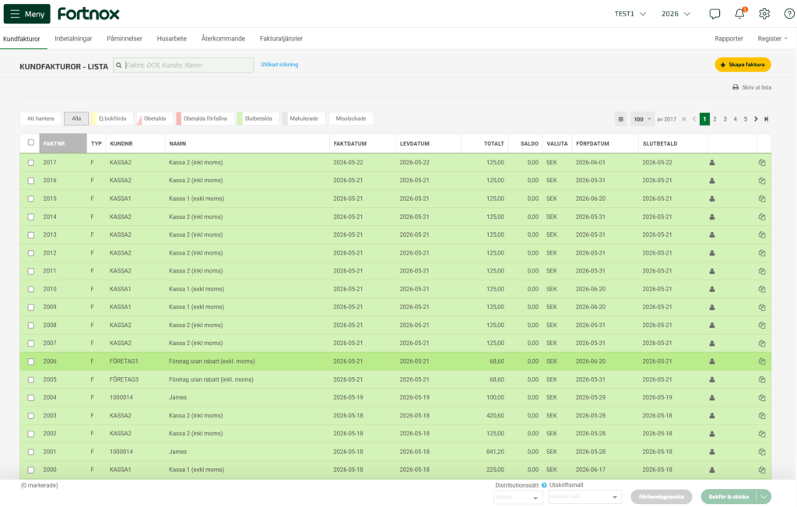Filter by Slutbetalda invoices

[x=258, y=119]
